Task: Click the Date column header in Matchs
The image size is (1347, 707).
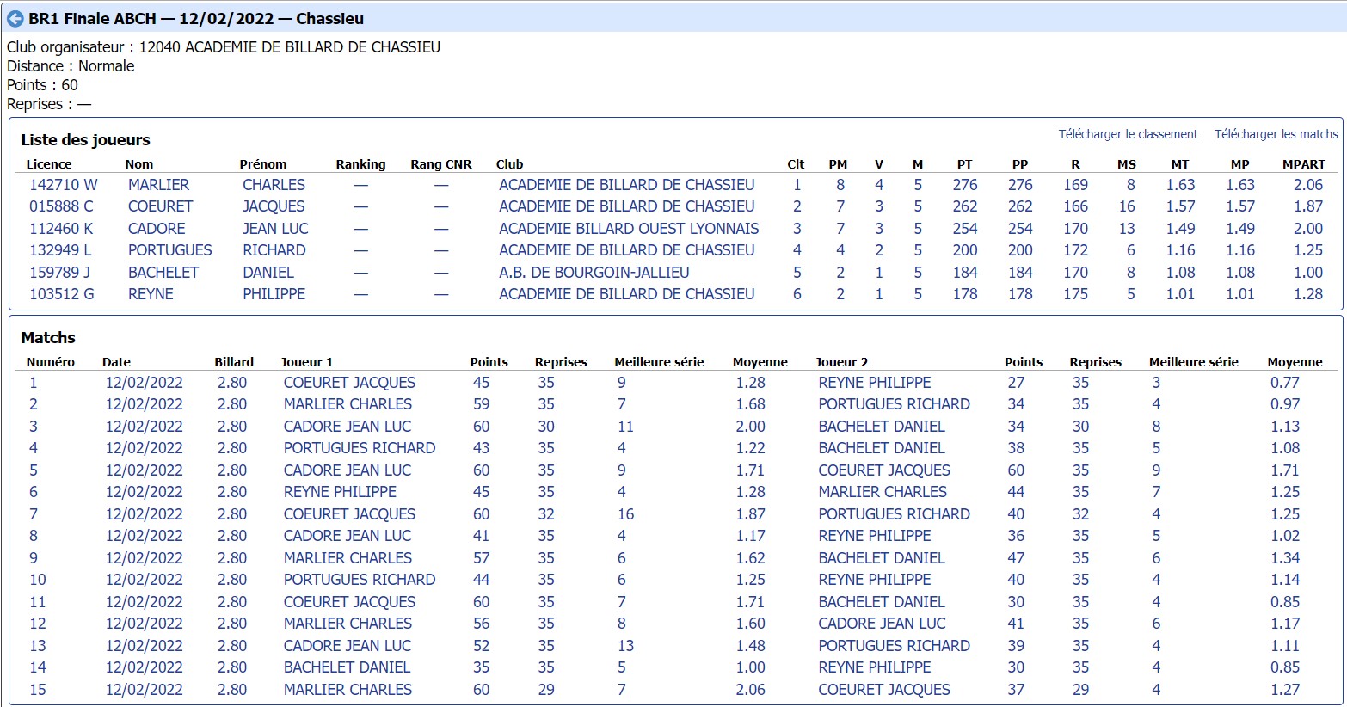Action: (x=116, y=362)
